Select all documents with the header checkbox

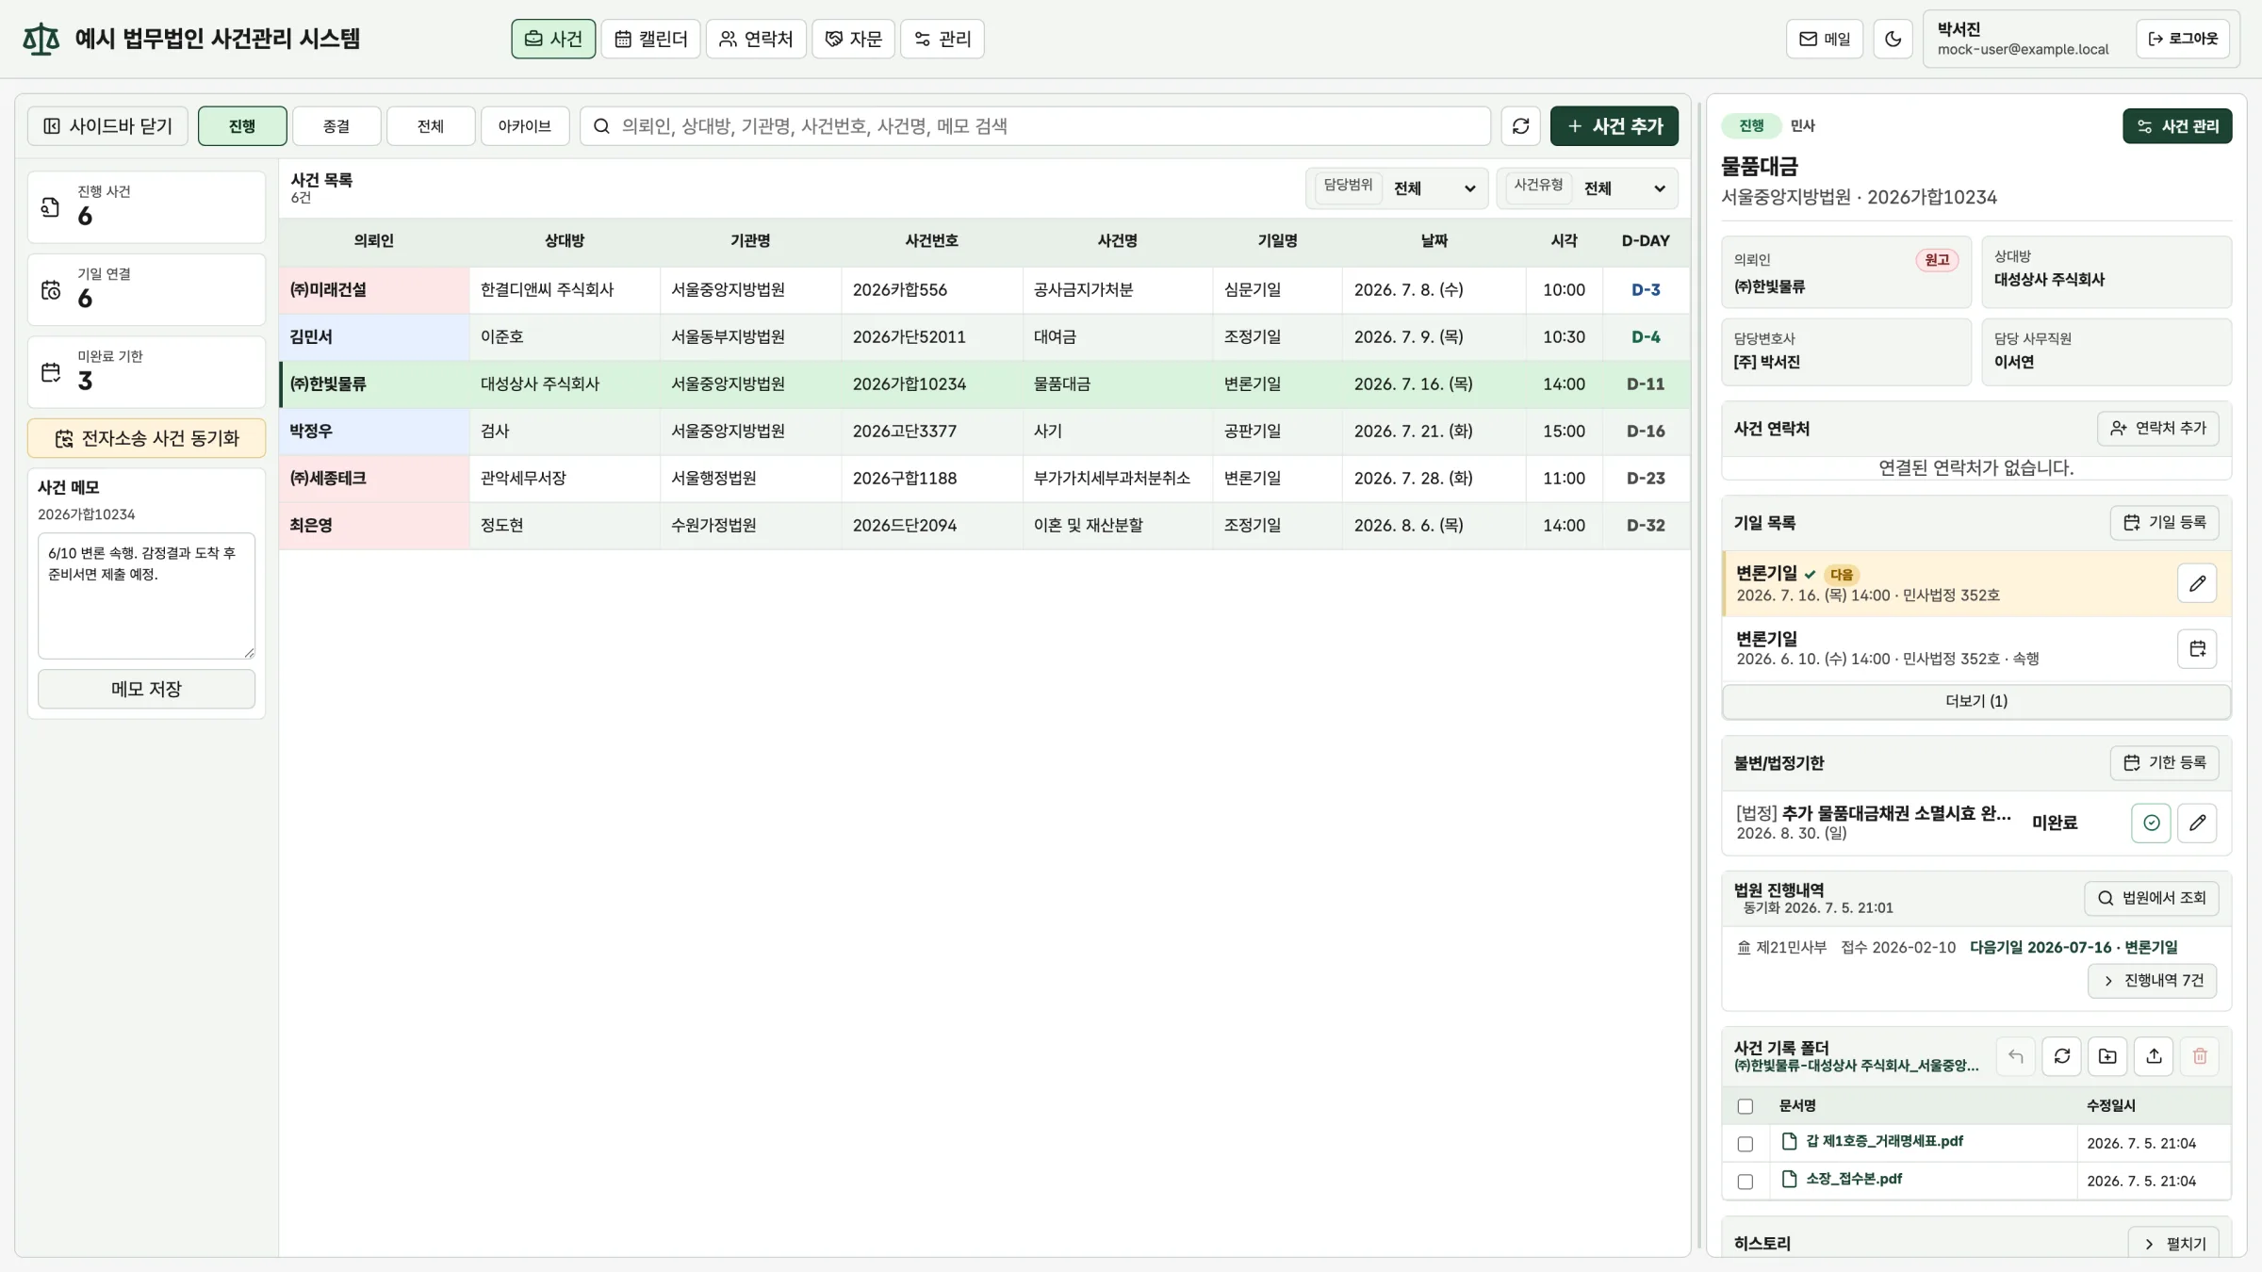click(1746, 1106)
